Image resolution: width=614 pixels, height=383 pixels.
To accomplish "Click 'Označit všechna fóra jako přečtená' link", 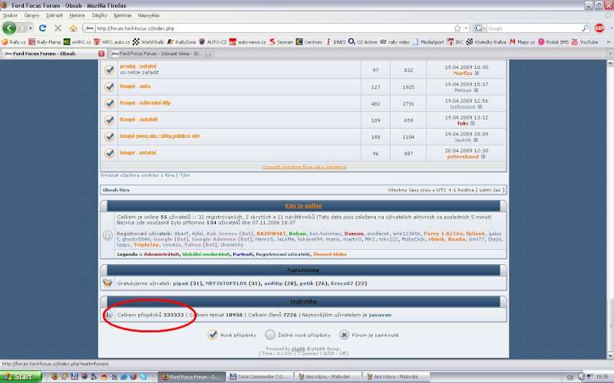I will click(303, 166).
